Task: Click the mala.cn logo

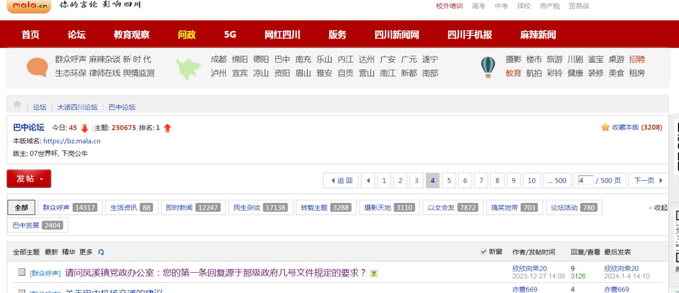Action: 29,6
